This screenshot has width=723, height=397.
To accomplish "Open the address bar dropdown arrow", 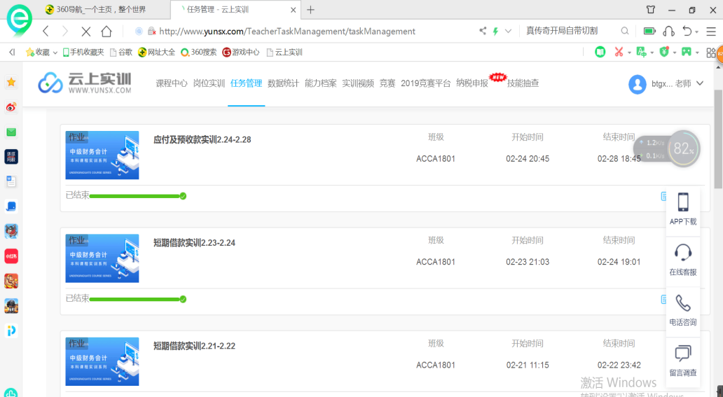I will point(508,32).
